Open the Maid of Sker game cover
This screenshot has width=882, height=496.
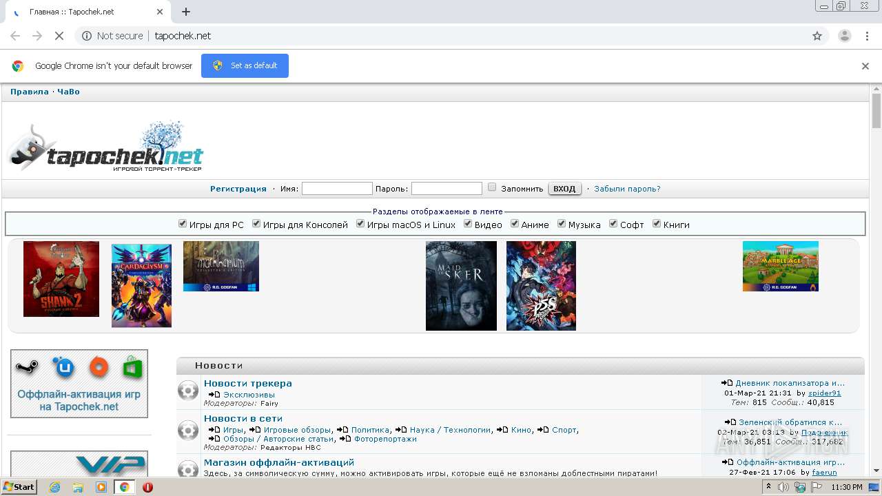coord(461,286)
